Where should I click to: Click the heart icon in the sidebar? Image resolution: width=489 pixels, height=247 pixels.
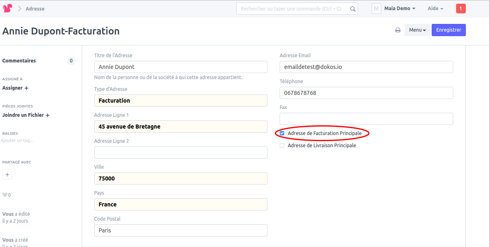click(x=4, y=195)
